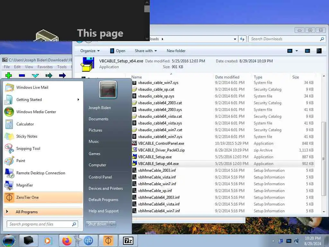The image size is (329, 247).
Task: Click New folder in Explorer toolbar
Action: [x=176, y=50]
